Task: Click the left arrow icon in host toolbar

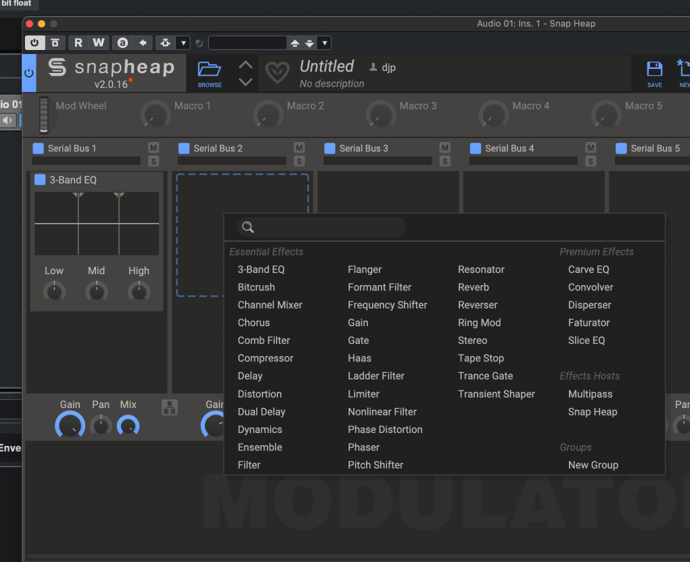Action: (143, 43)
